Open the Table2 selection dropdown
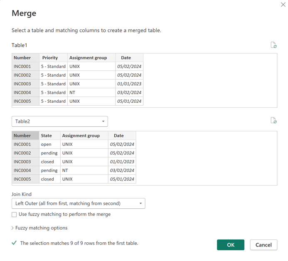This screenshot has height=261, width=288. click(x=60, y=121)
